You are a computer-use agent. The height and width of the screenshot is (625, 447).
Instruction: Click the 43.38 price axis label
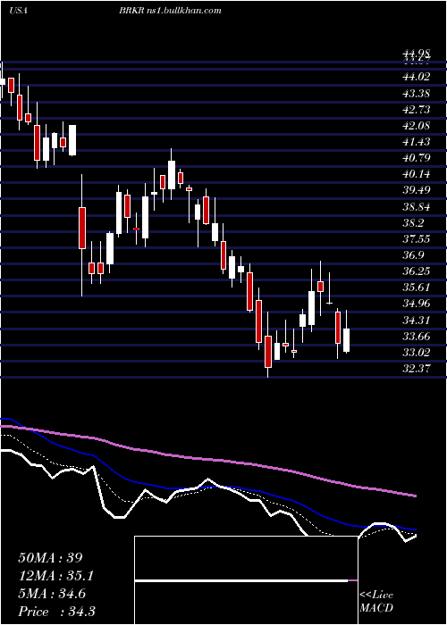(416, 94)
